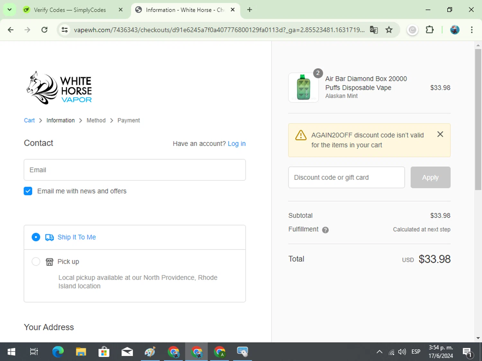Image resolution: width=482 pixels, height=361 pixels.
Task: Open network Wi-Fi tray icon
Action: pos(391,352)
